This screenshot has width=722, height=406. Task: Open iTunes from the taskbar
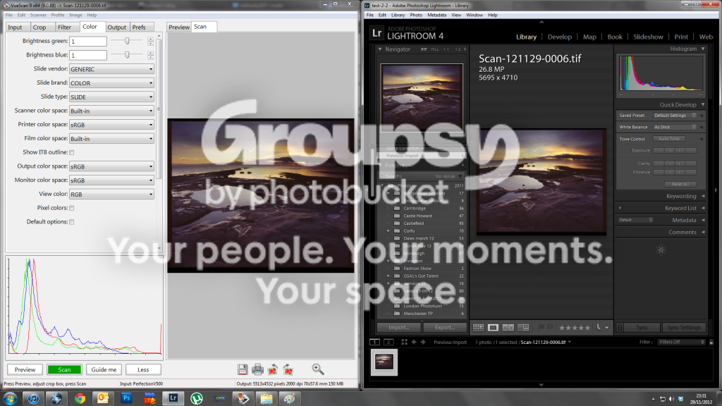(x=33, y=398)
